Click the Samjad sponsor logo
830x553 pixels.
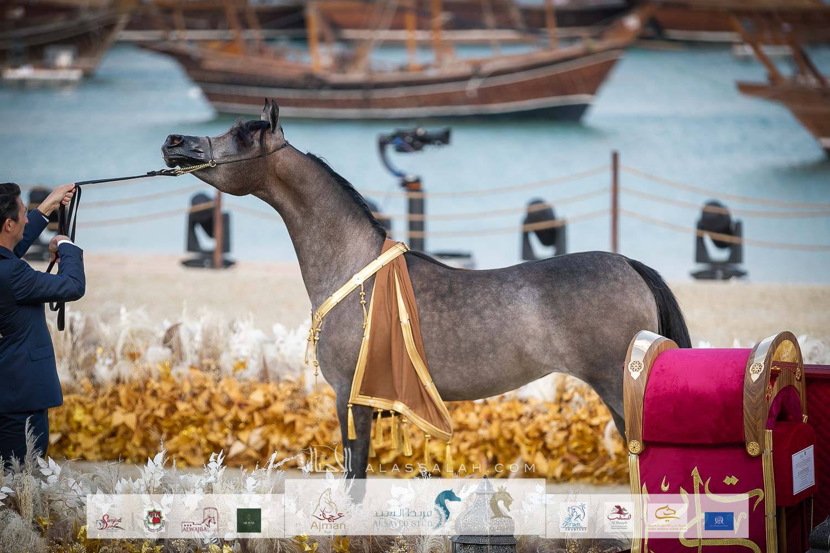(x=110, y=520)
